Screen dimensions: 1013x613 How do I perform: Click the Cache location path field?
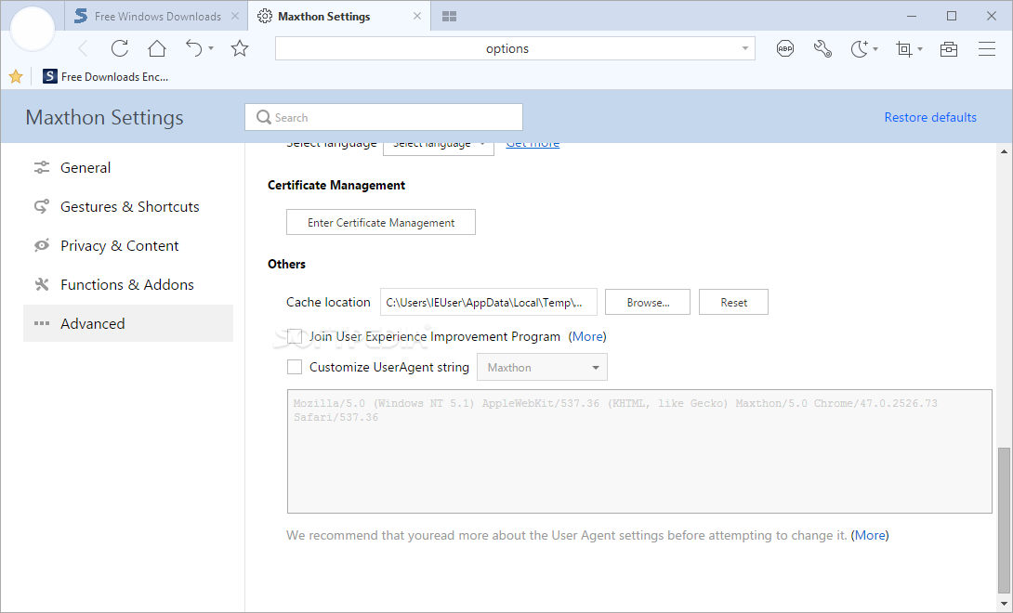tap(489, 302)
